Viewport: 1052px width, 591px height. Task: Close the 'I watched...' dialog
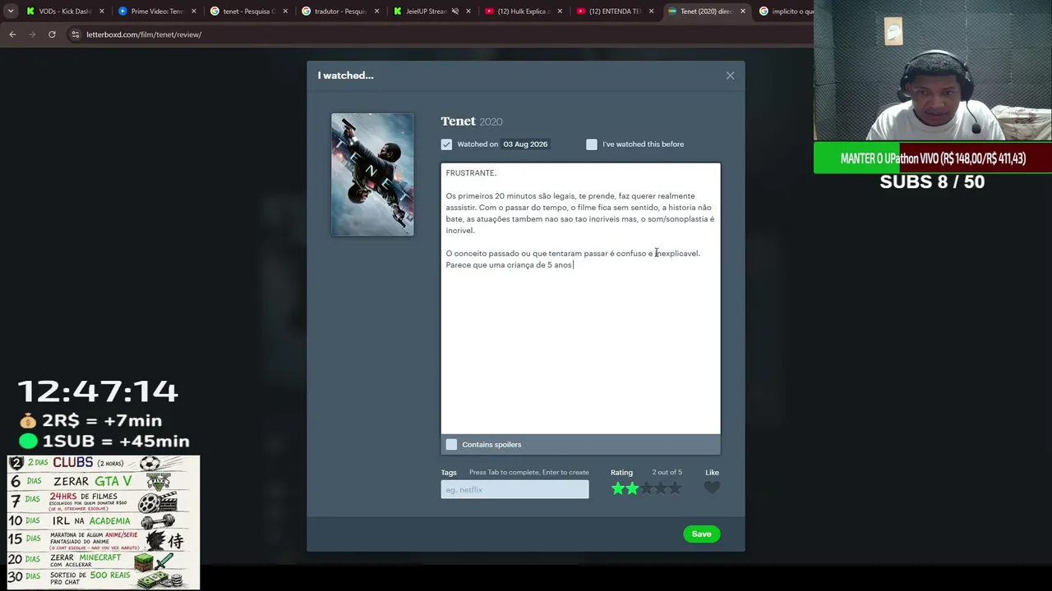coord(730,76)
